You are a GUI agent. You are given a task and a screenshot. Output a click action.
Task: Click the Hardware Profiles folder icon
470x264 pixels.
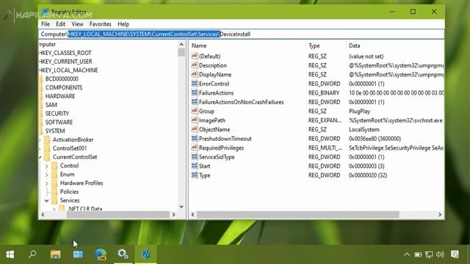coord(54,183)
